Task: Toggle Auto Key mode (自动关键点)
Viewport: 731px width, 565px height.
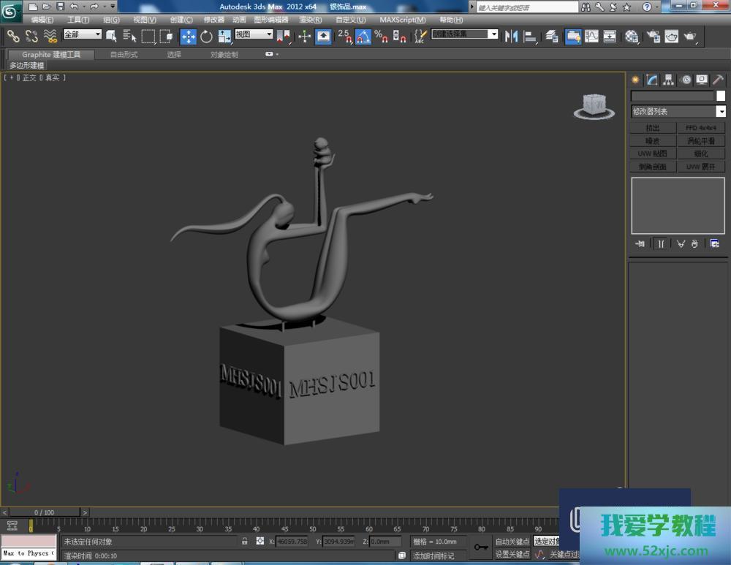Action: tap(512, 542)
